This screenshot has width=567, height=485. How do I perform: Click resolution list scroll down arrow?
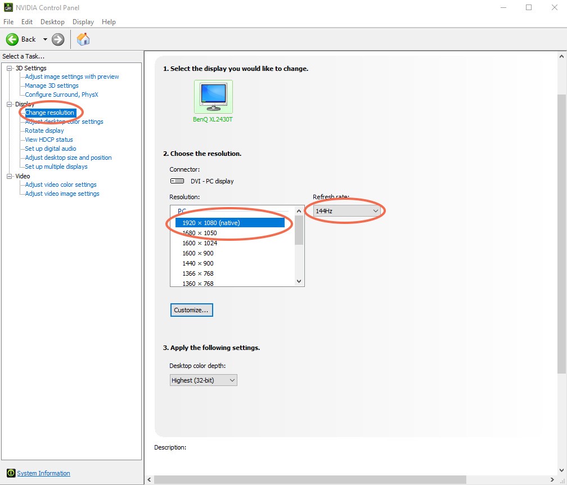pyautogui.click(x=299, y=281)
